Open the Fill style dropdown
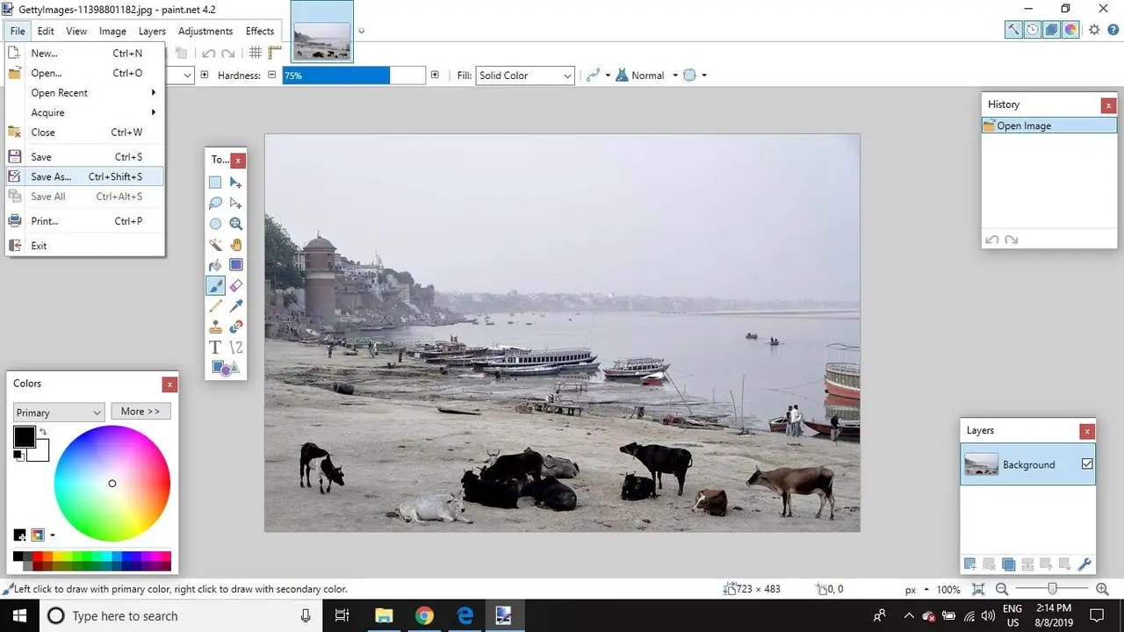1124x632 pixels. click(524, 75)
